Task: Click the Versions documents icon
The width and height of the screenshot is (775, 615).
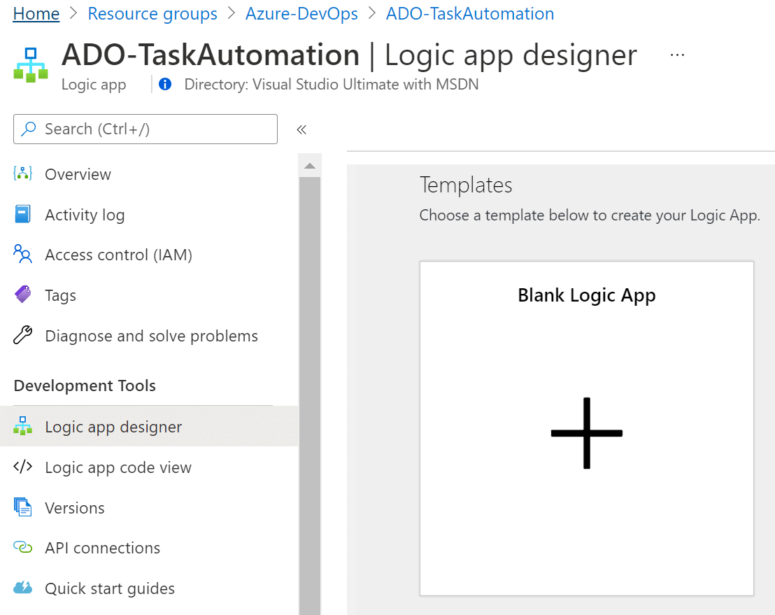Action: click(23, 507)
